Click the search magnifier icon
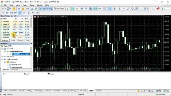The image size is (171, 96). coord(153,9)
